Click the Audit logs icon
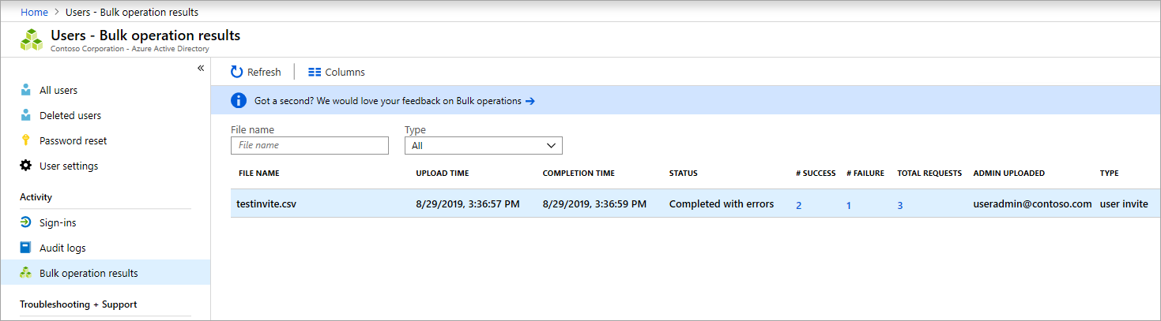This screenshot has height=321, width=1161. click(x=26, y=248)
